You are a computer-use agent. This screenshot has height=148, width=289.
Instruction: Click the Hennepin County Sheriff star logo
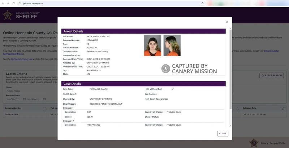pos(8,15)
